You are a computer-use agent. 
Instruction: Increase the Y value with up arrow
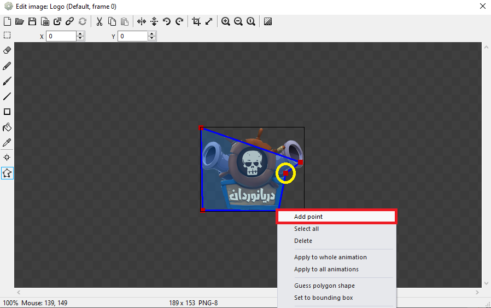click(152, 34)
